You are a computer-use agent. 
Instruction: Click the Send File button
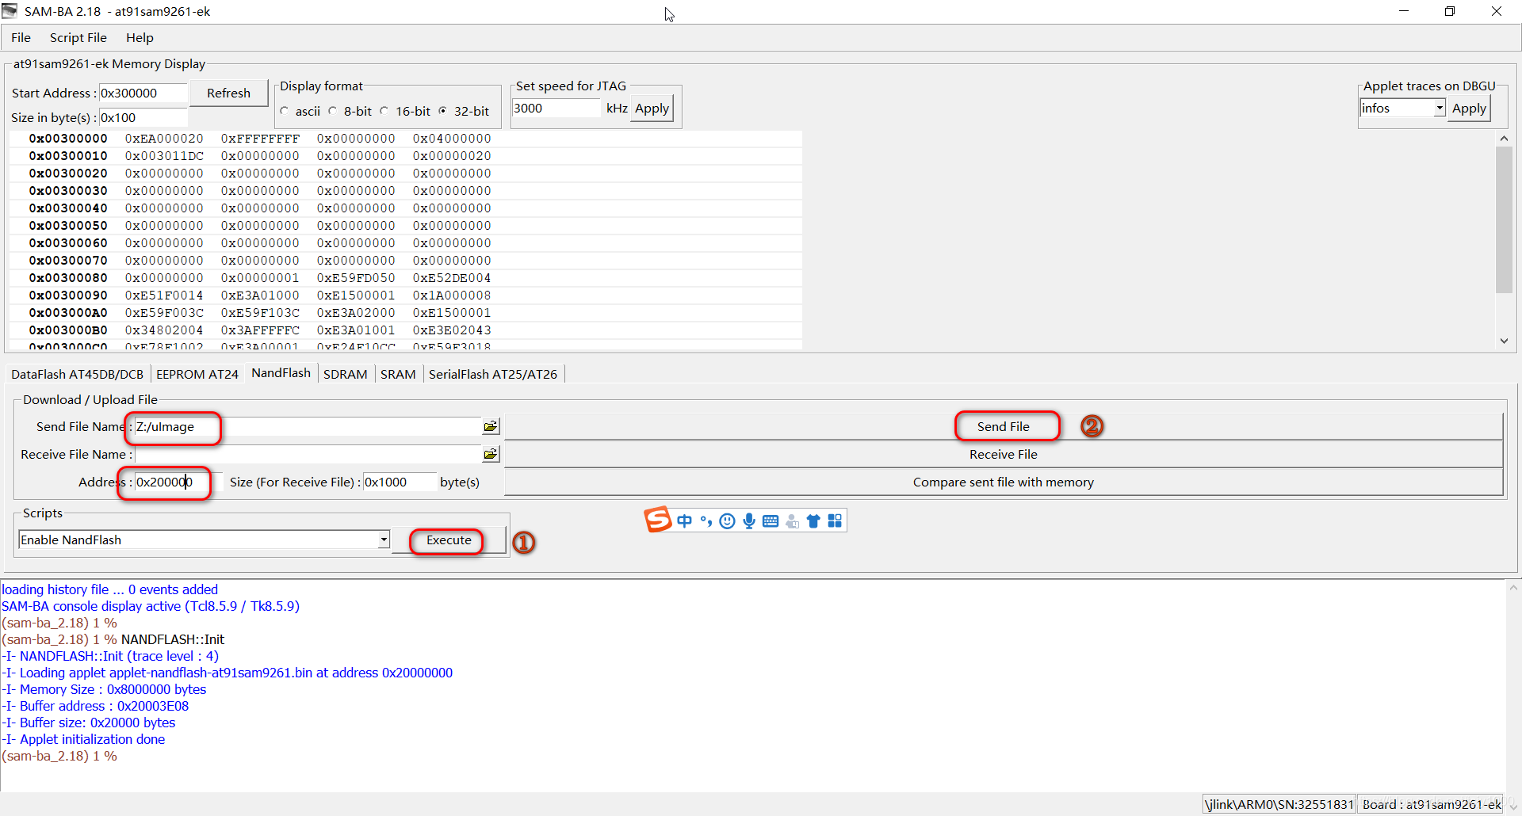pyautogui.click(x=1004, y=426)
